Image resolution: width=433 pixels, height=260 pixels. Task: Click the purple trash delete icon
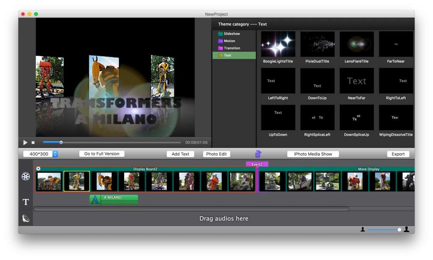tap(258, 154)
